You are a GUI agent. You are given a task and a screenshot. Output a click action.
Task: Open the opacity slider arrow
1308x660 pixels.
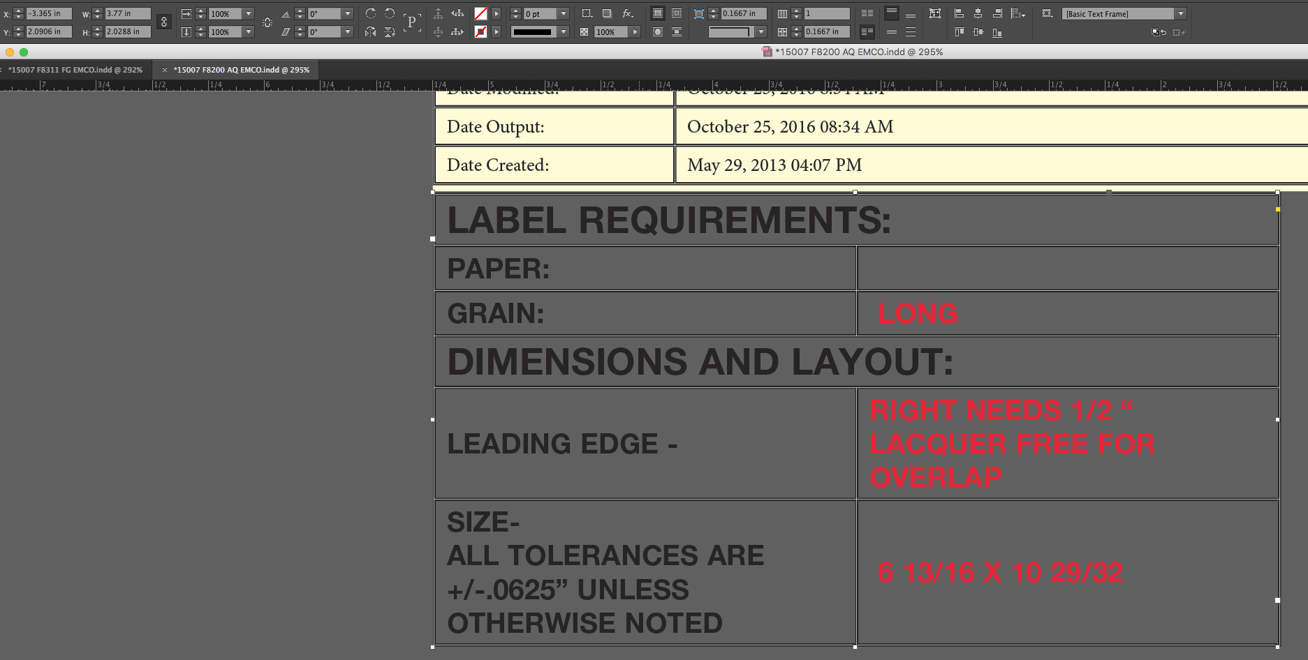click(x=635, y=31)
